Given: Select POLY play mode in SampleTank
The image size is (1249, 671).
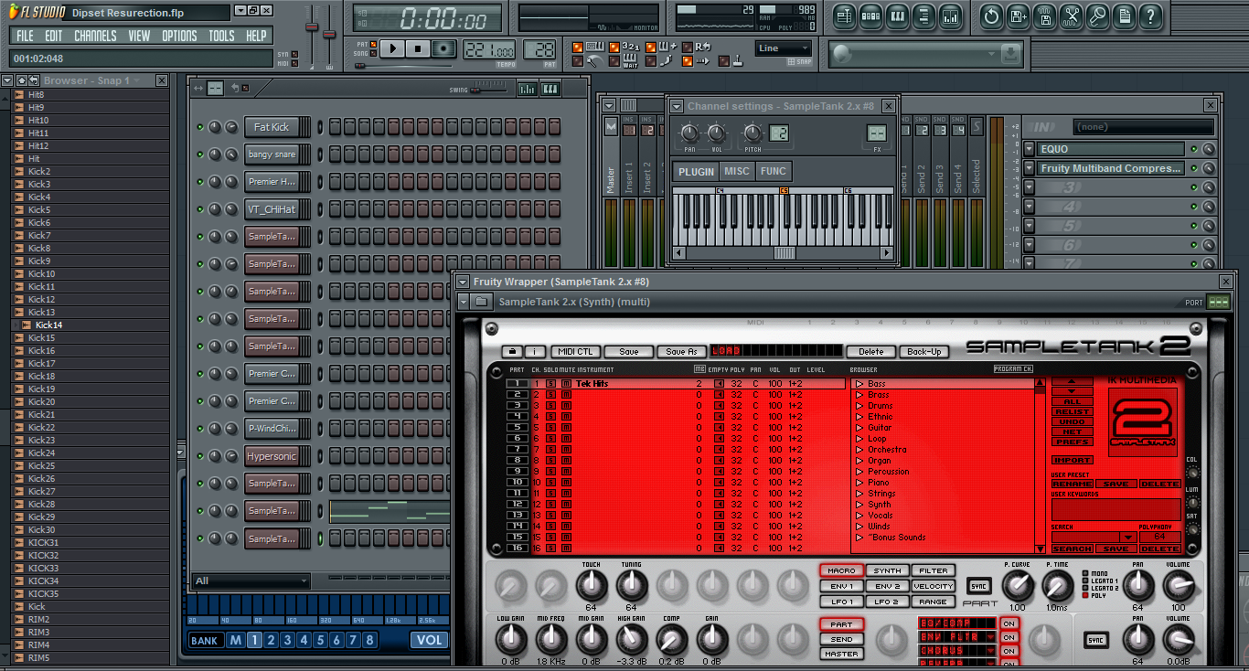Looking at the screenshot, I should point(1085,595).
